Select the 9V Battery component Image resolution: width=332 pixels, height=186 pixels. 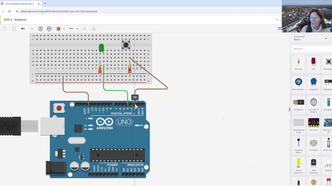[299, 104]
